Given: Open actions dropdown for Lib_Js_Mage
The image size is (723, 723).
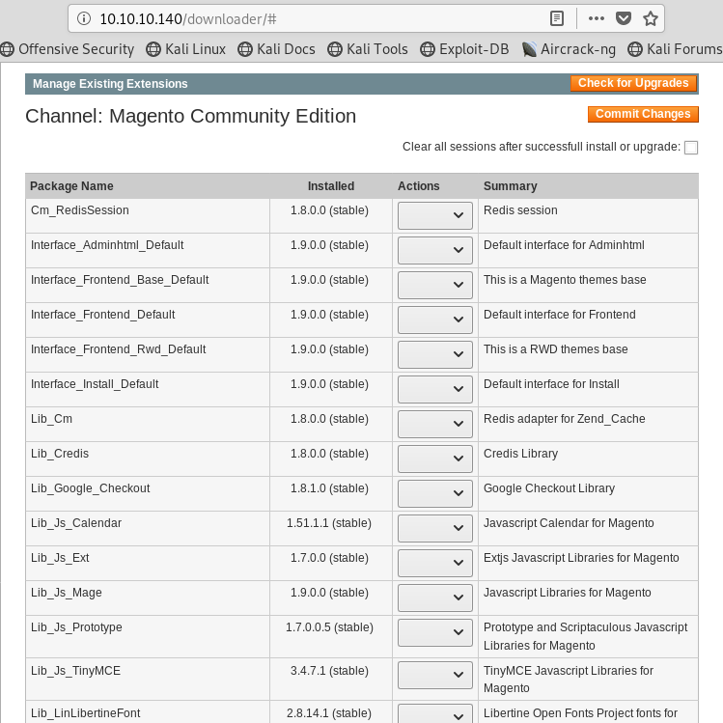Looking at the screenshot, I should click(434, 598).
